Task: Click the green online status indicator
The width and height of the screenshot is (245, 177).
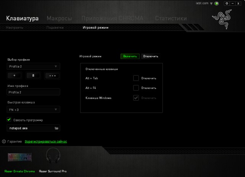Action: [x=217, y=3]
